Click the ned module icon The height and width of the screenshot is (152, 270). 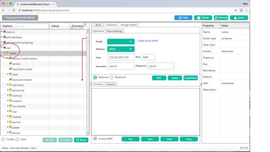tap(4, 48)
